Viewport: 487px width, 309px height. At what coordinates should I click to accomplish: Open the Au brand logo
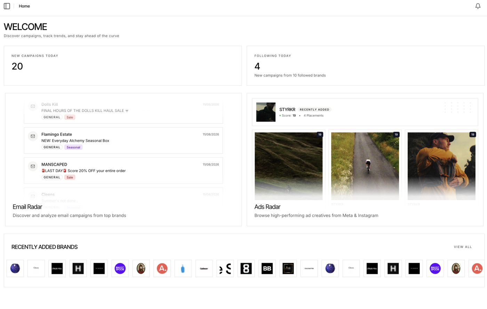pyautogui.click(x=288, y=268)
